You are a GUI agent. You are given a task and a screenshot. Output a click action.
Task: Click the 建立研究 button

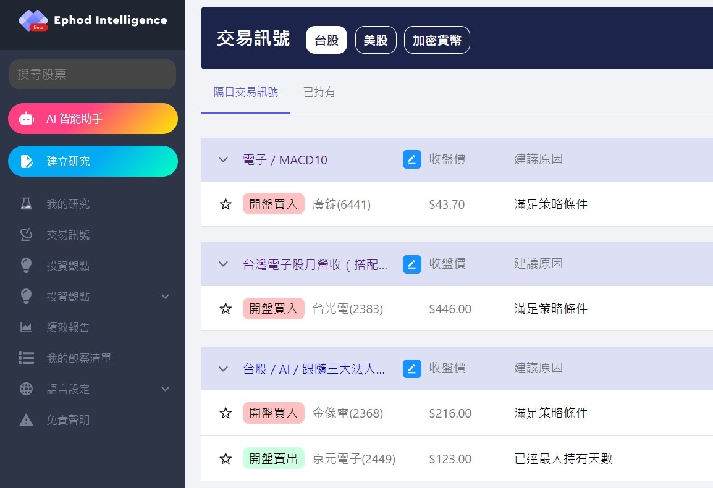coord(93,161)
